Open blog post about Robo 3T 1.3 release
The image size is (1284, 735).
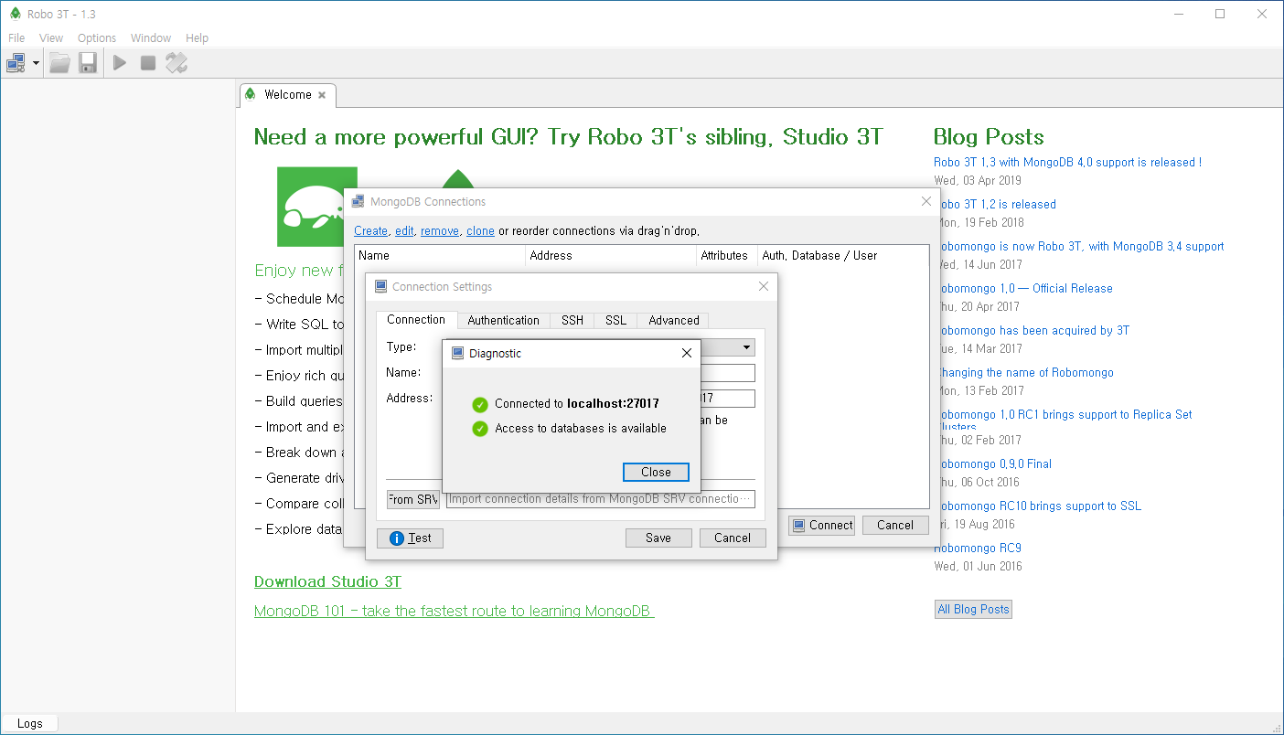pos(1067,163)
